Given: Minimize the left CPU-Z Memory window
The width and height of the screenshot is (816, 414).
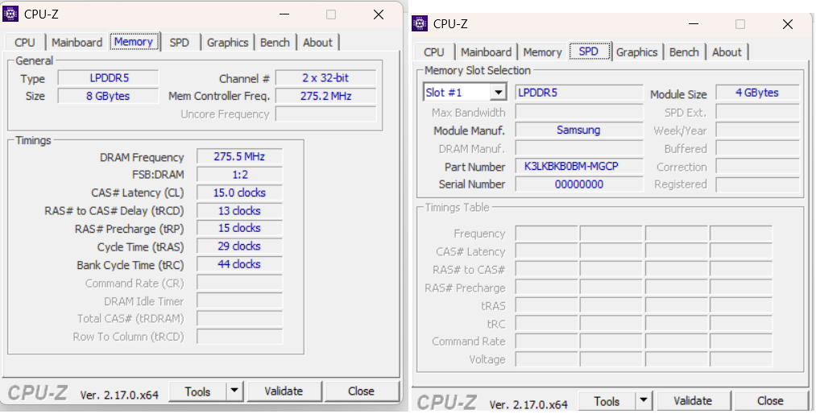Looking at the screenshot, I should pos(284,14).
